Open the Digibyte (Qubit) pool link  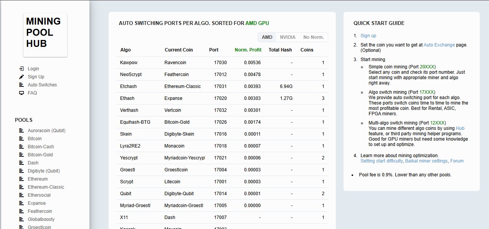tap(44, 171)
